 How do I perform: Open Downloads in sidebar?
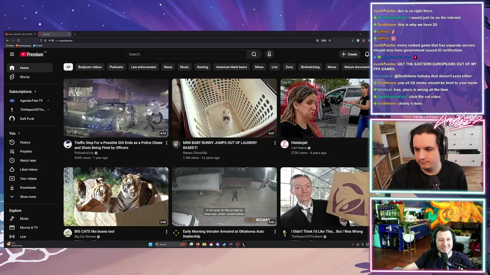[x=29, y=188]
